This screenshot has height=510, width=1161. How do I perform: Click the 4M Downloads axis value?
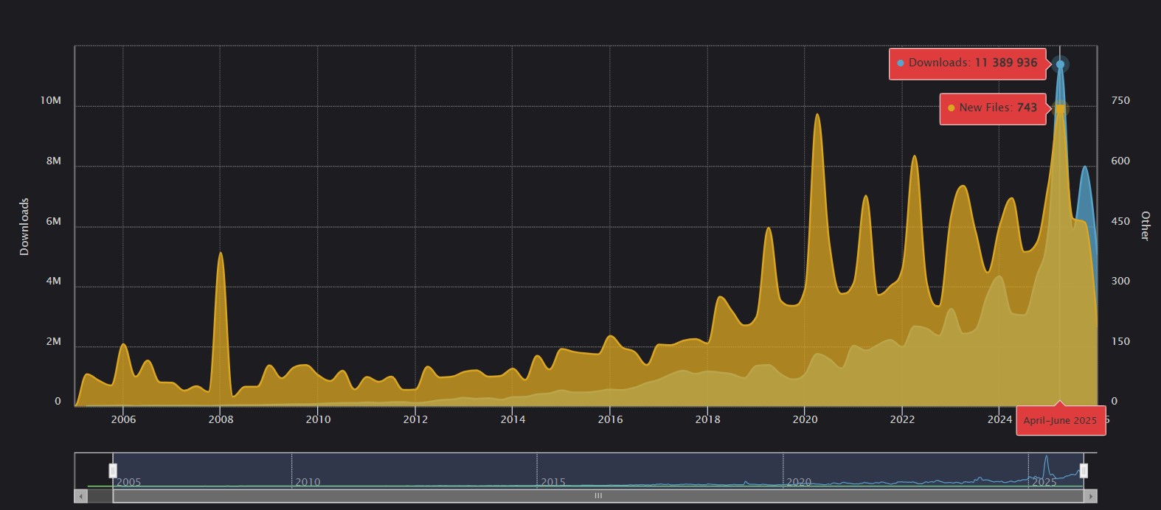(54, 282)
